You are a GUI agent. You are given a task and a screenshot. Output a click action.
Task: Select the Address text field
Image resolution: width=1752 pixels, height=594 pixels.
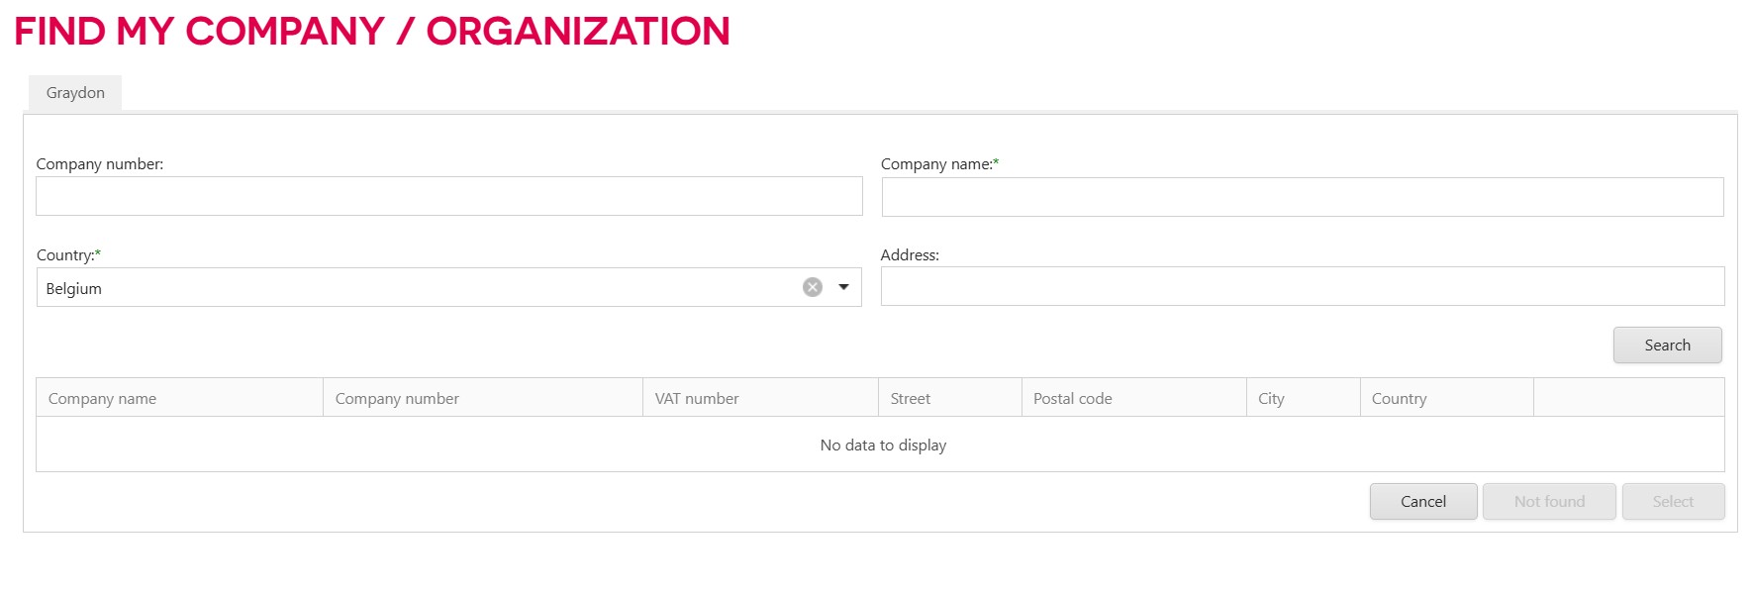[x=1302, y=286]
